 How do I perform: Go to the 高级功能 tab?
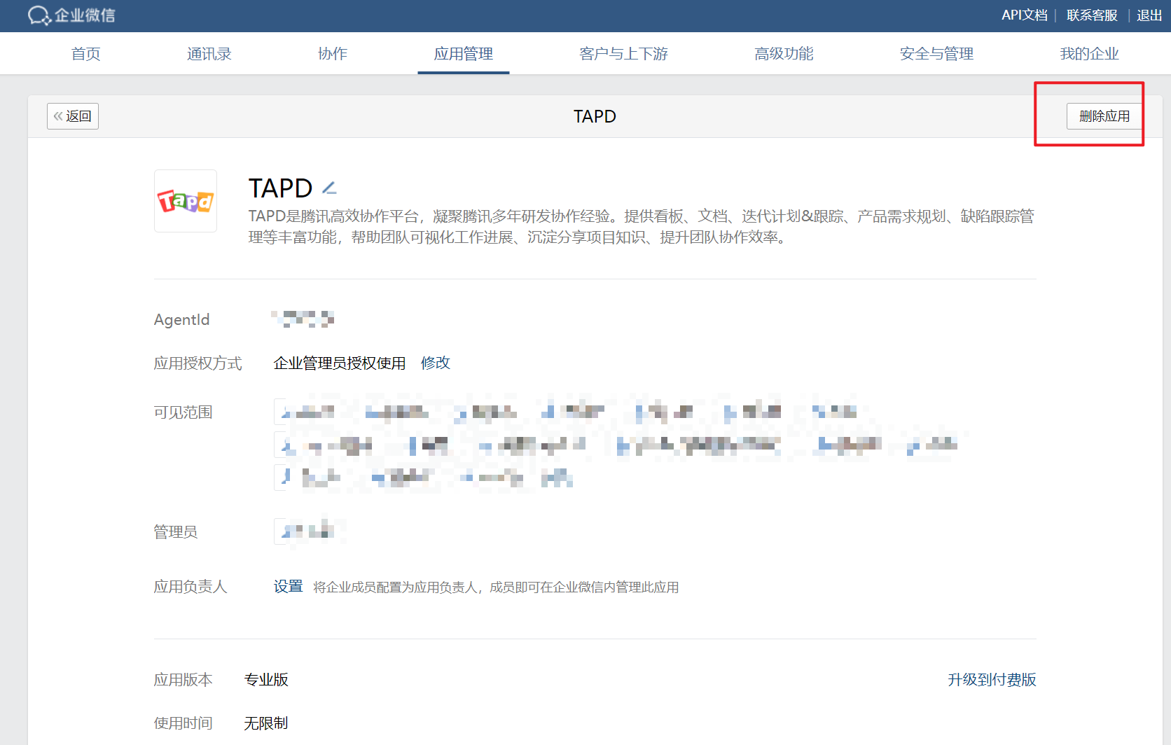[784, 54]
